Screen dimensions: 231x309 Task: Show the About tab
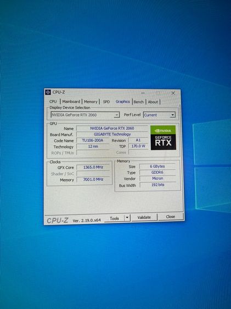pyautogui.click(x=153, y=102)
